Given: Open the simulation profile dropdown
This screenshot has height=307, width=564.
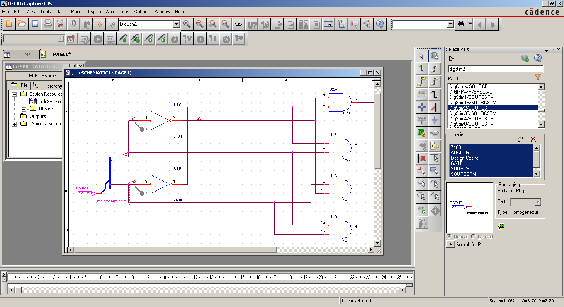Looking at the screenshot, I should coord(61,39).
